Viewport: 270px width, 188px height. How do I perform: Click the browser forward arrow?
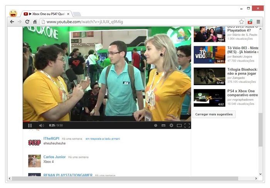[x=20, y=22]
